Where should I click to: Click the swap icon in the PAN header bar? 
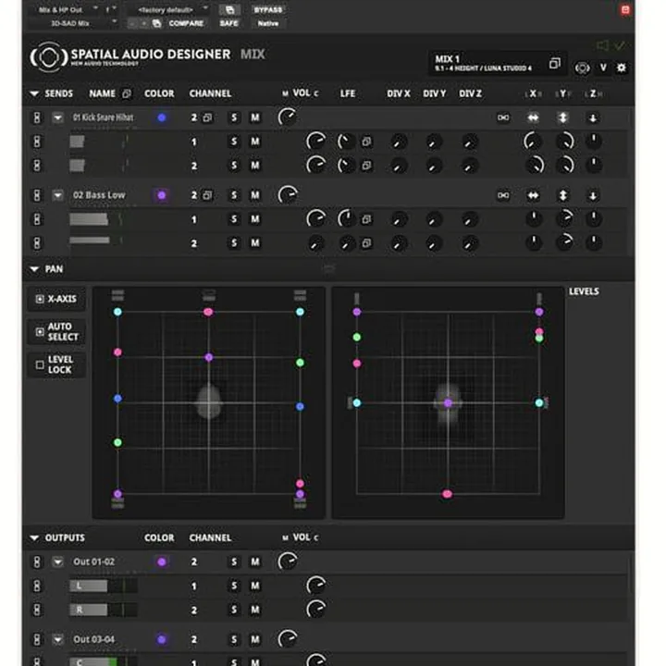pyautogui.click(x=328, y=268)
